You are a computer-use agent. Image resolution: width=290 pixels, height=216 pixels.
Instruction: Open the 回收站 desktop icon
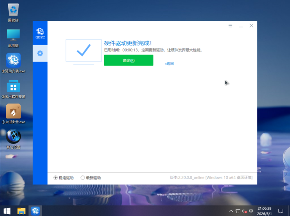(x=13, y=12)
